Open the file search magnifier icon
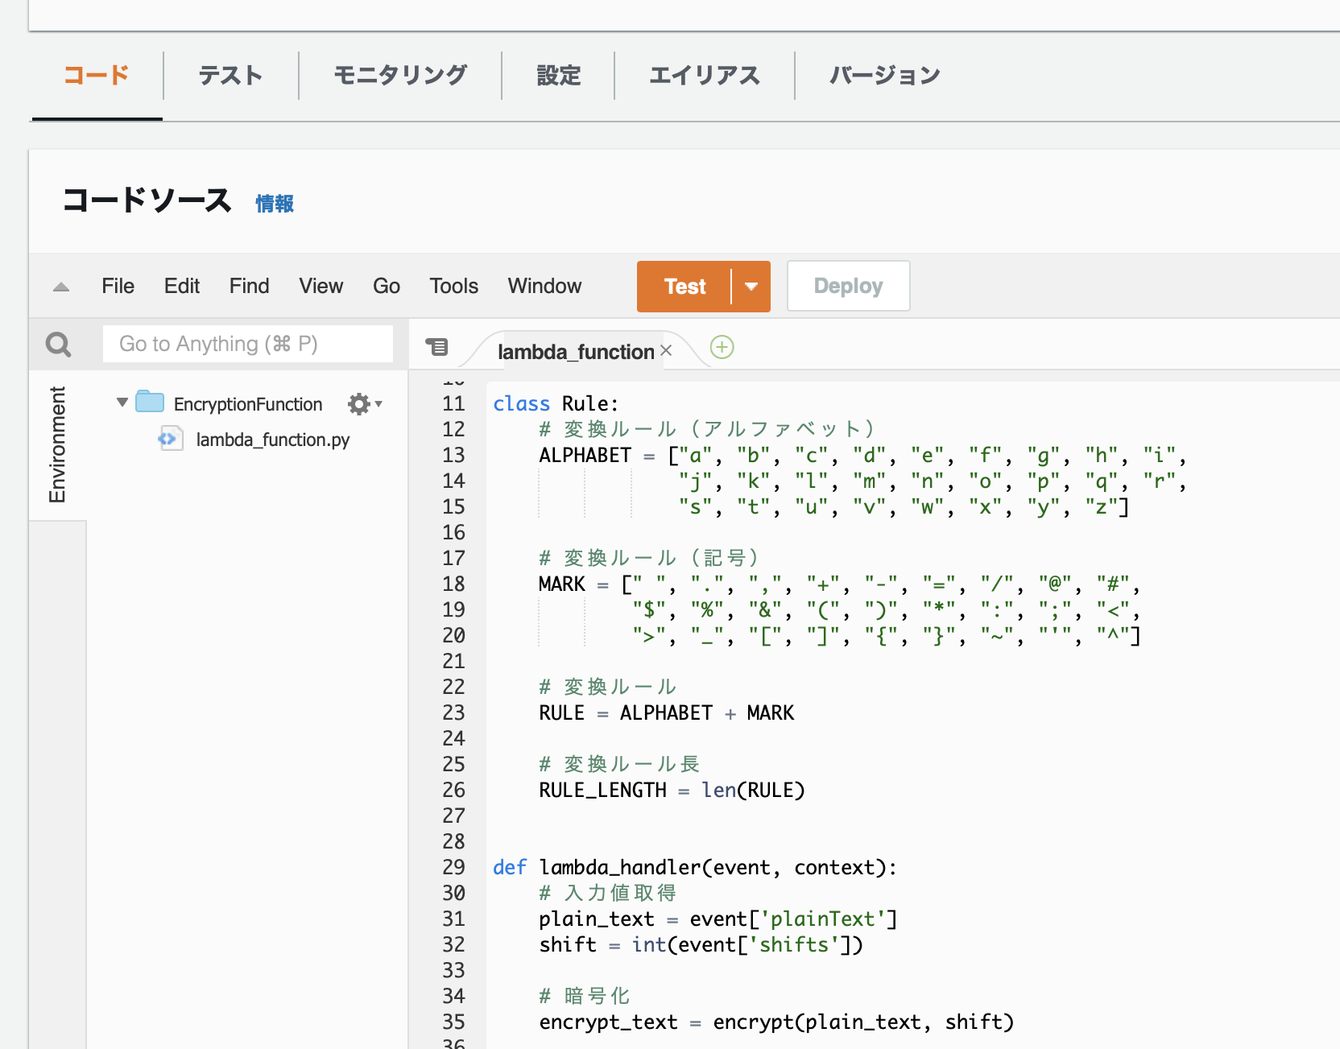This screenshot has height=1049, width=1340. coord(58,344)
